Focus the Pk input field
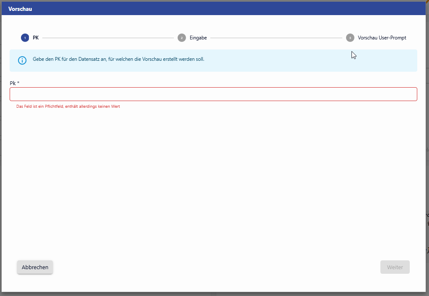Screen dimensions: 429x296 coord(213,94)
